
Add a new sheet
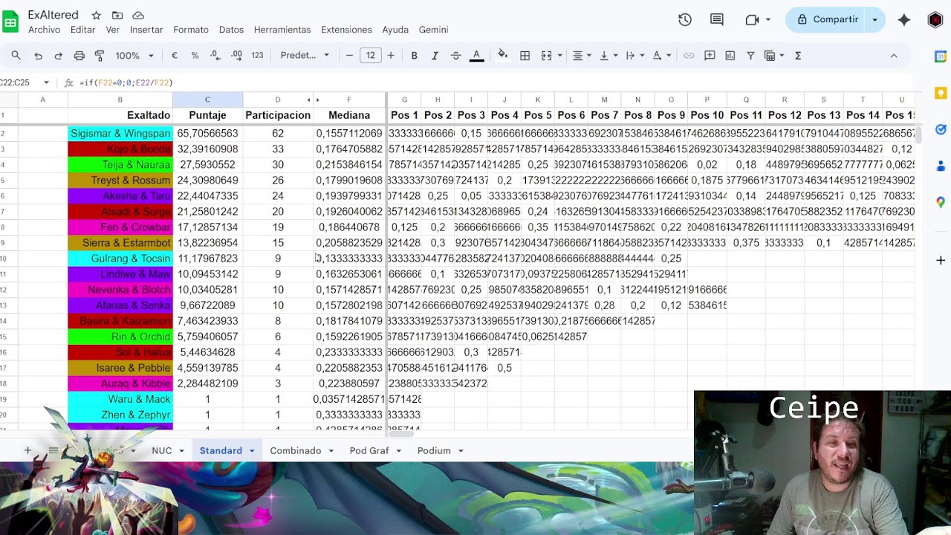(27, 450)
